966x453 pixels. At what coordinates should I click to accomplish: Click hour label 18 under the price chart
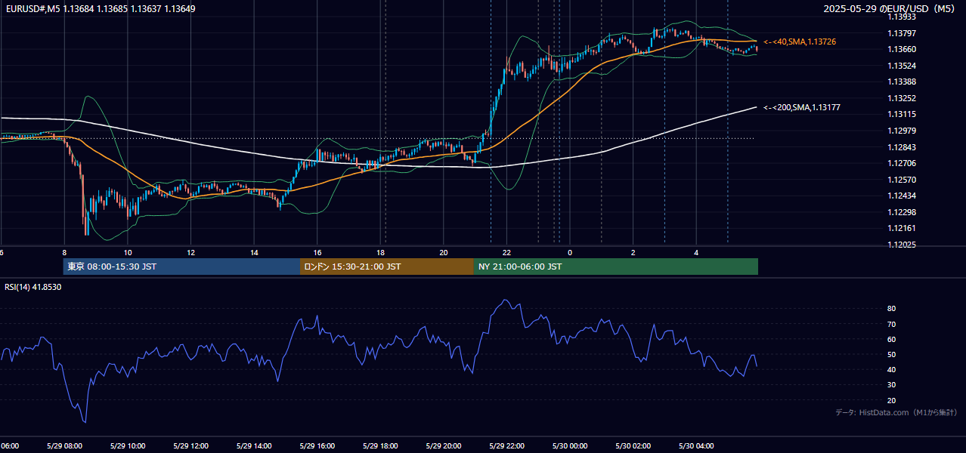[x=381, y=253]
